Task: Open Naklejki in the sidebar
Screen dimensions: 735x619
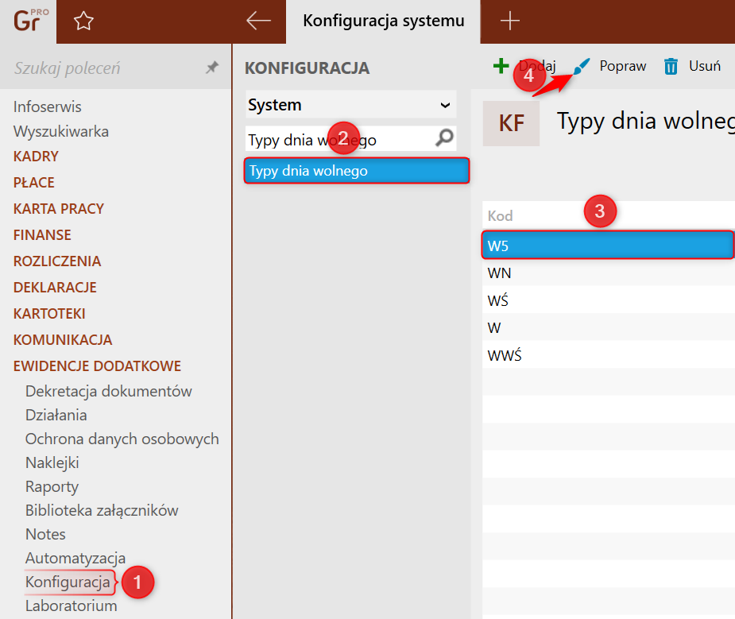Action: click(x=52, y=463)
